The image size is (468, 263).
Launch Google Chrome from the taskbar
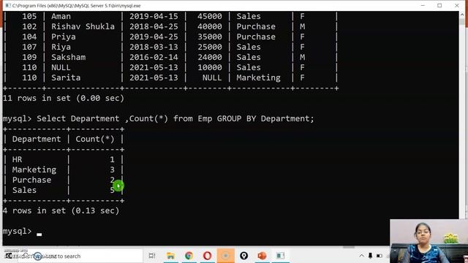[189, 256]
